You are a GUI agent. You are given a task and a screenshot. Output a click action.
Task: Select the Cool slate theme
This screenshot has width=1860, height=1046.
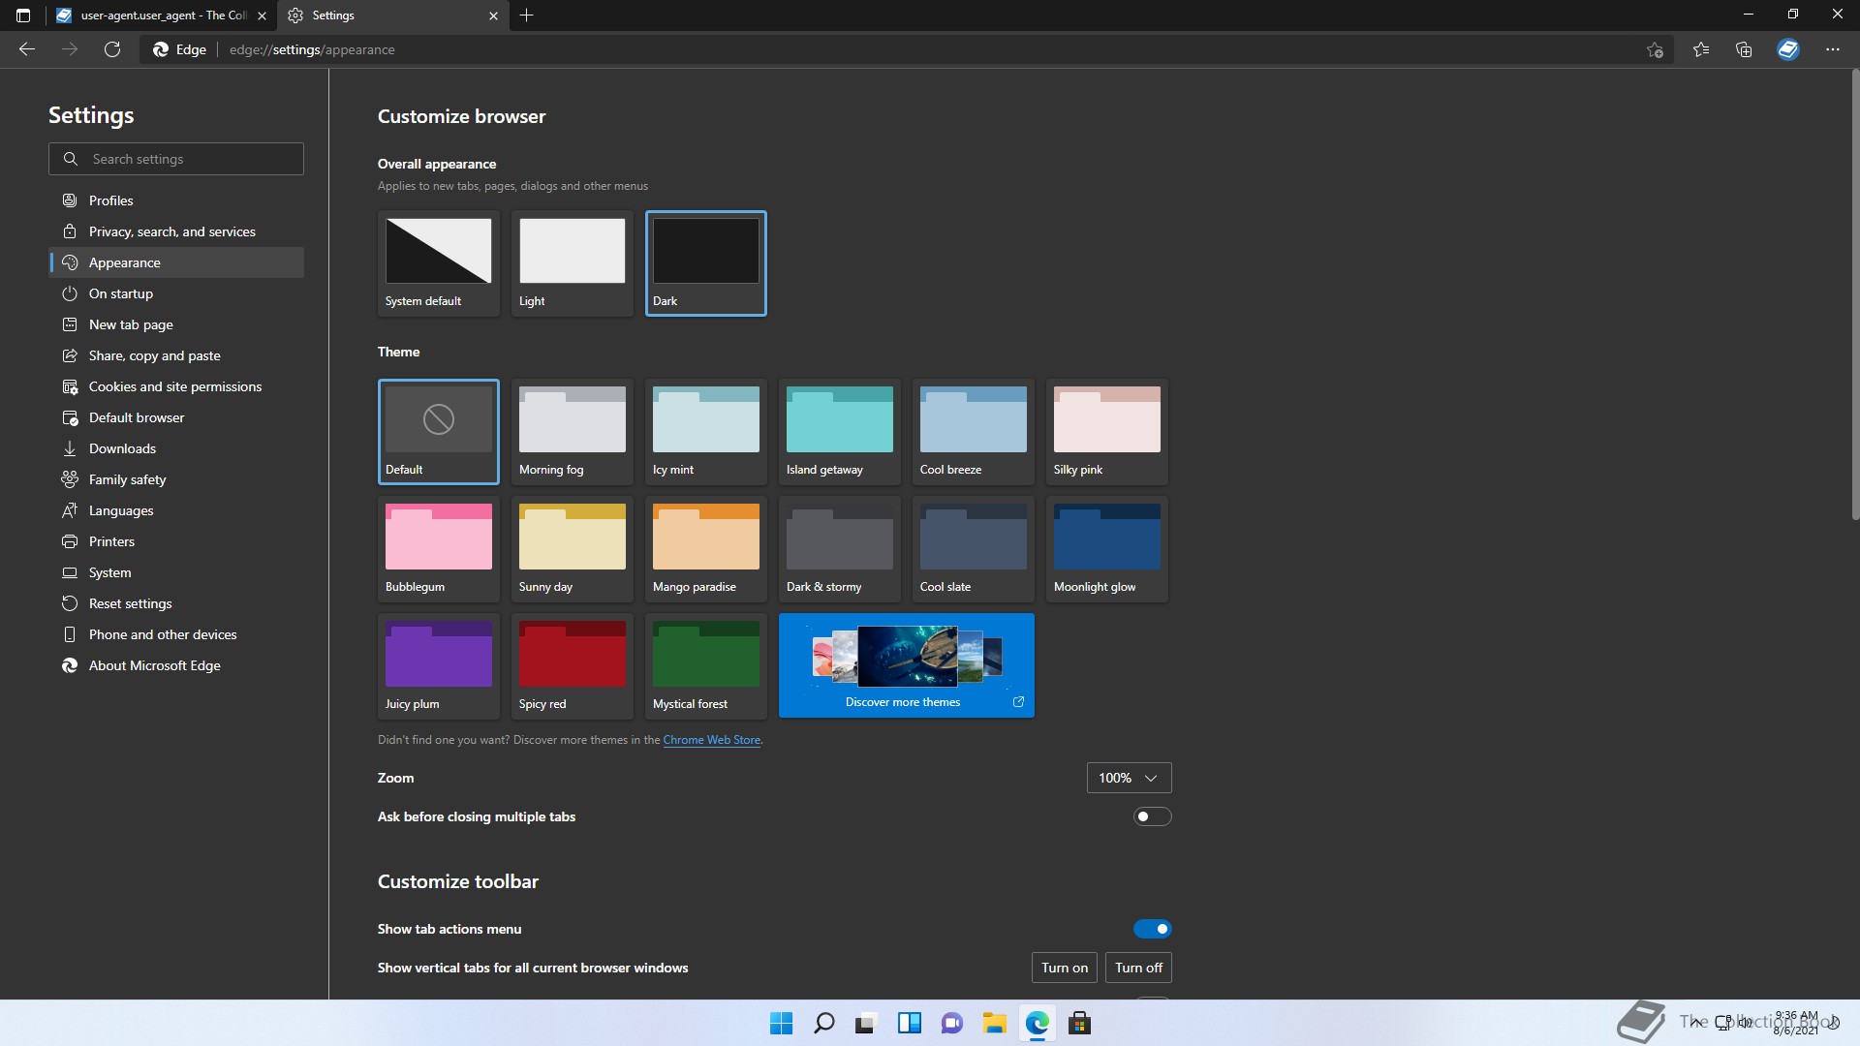click(973, 548)
